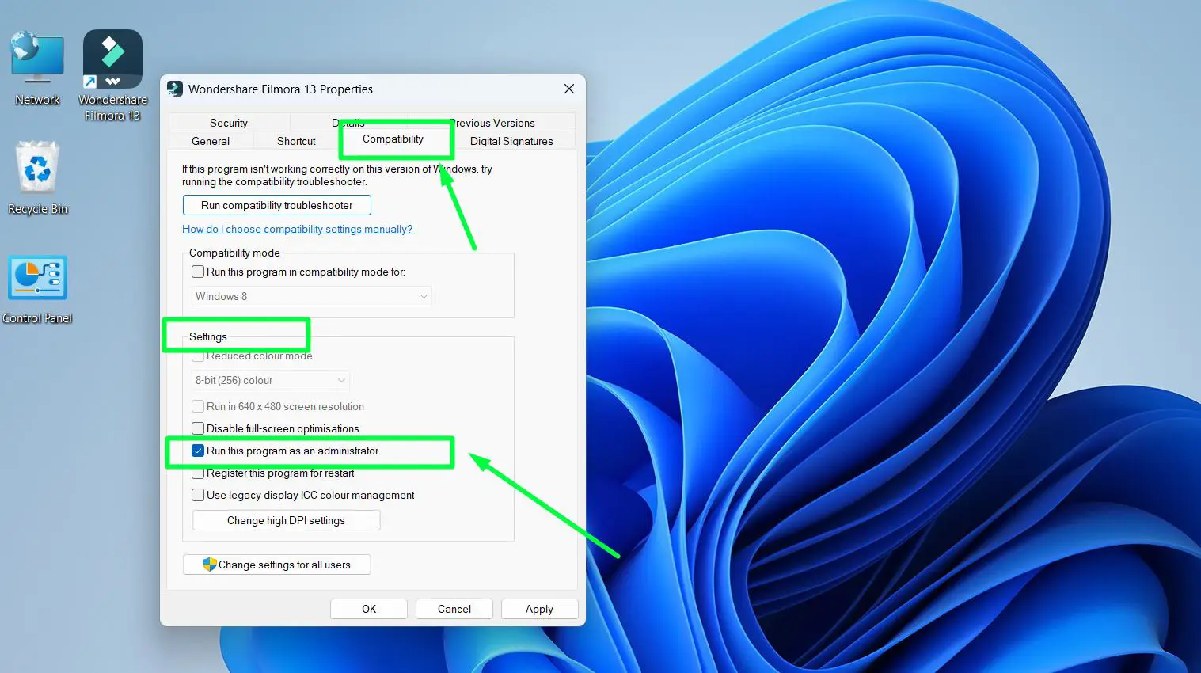
Task: Check Register this program for restart
Action: coord(198,473)
